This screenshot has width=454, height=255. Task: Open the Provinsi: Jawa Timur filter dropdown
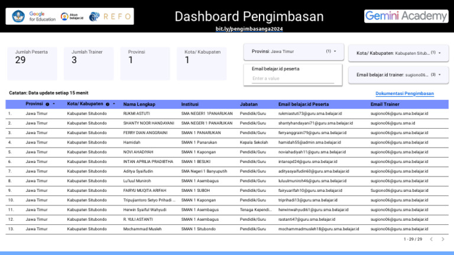[x=294, y=51]
